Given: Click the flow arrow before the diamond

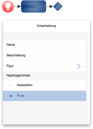Looking at the screenshot, I should tap(50, 6).
